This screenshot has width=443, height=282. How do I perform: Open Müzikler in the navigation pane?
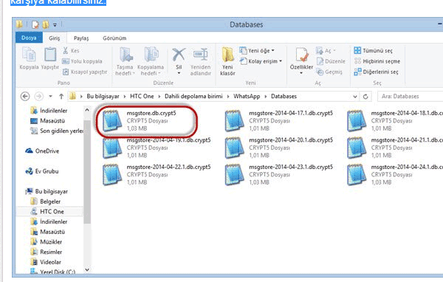click(x=46, y=241)
